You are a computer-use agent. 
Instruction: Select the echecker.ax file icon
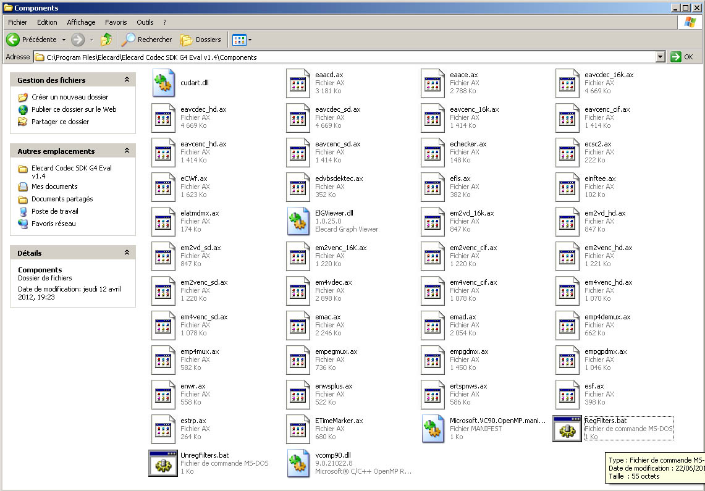point(433,152)
